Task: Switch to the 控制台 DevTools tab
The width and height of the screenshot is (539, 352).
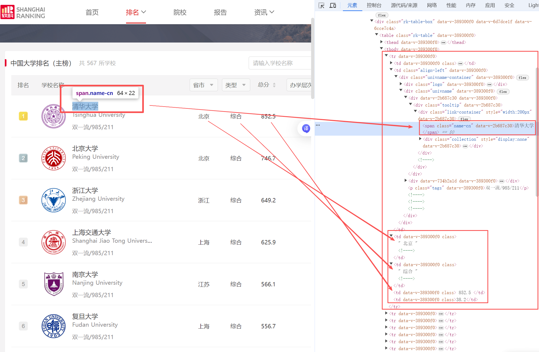Action: (374, 5)
